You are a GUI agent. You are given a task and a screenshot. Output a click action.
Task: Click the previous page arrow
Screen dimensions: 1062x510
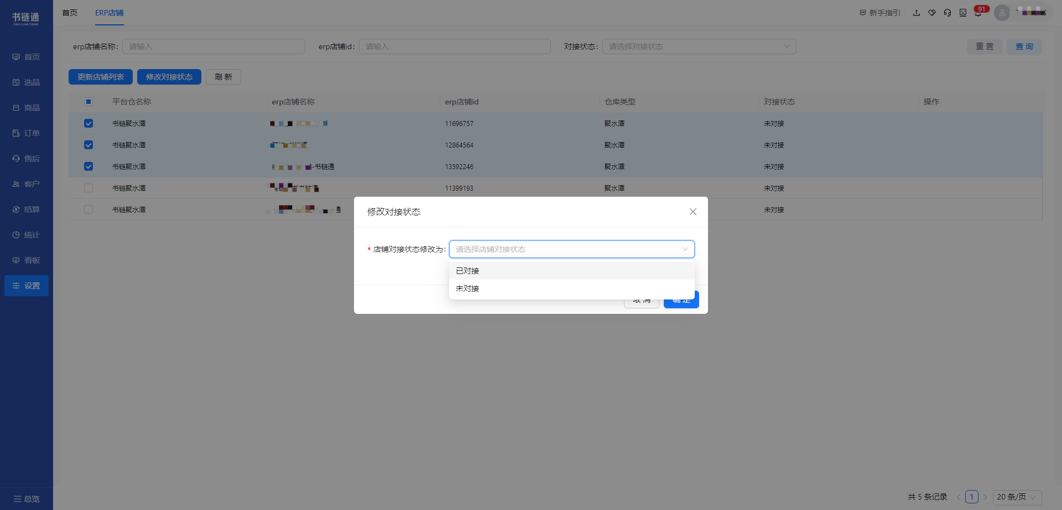(959, 497)
